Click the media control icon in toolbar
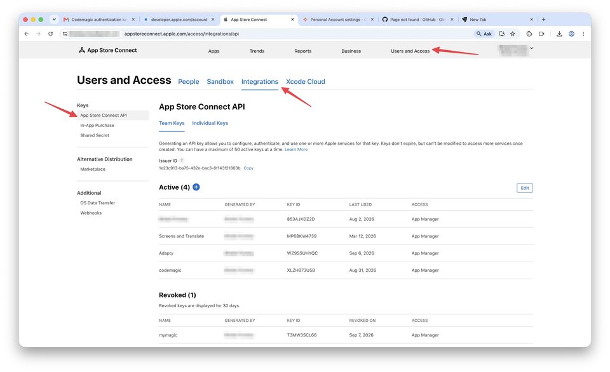 point(541,34)
